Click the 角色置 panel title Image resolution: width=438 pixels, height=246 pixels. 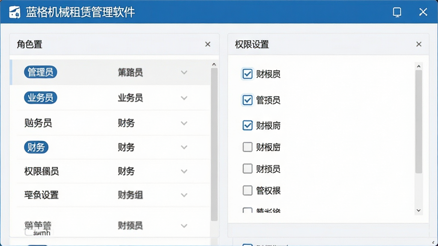[x=30, y=44]
